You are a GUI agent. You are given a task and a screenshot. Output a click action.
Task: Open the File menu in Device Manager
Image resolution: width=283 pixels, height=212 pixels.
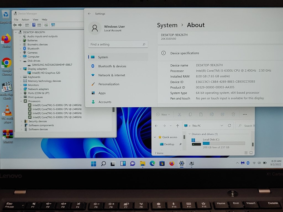16,20
